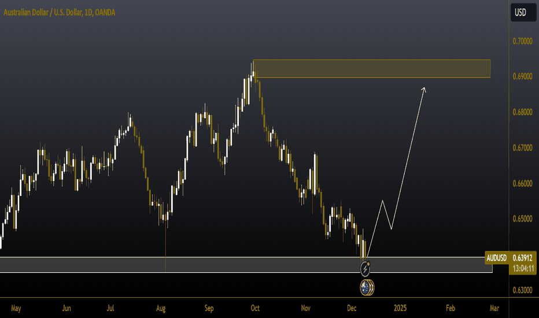Click the lightning bolt event icon
Screen dimensions: 539x318
365,269
